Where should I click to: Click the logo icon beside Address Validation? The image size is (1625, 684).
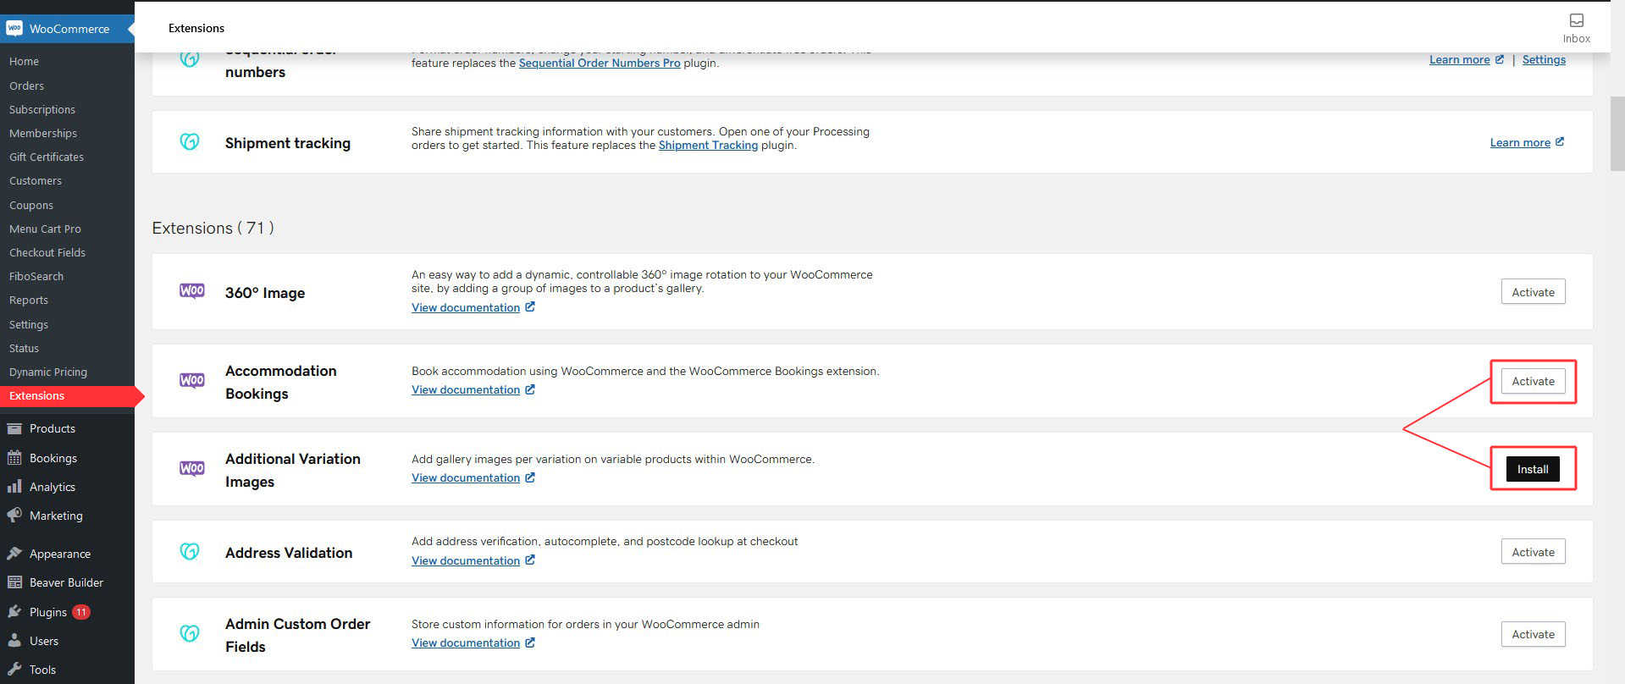[190, 552]
